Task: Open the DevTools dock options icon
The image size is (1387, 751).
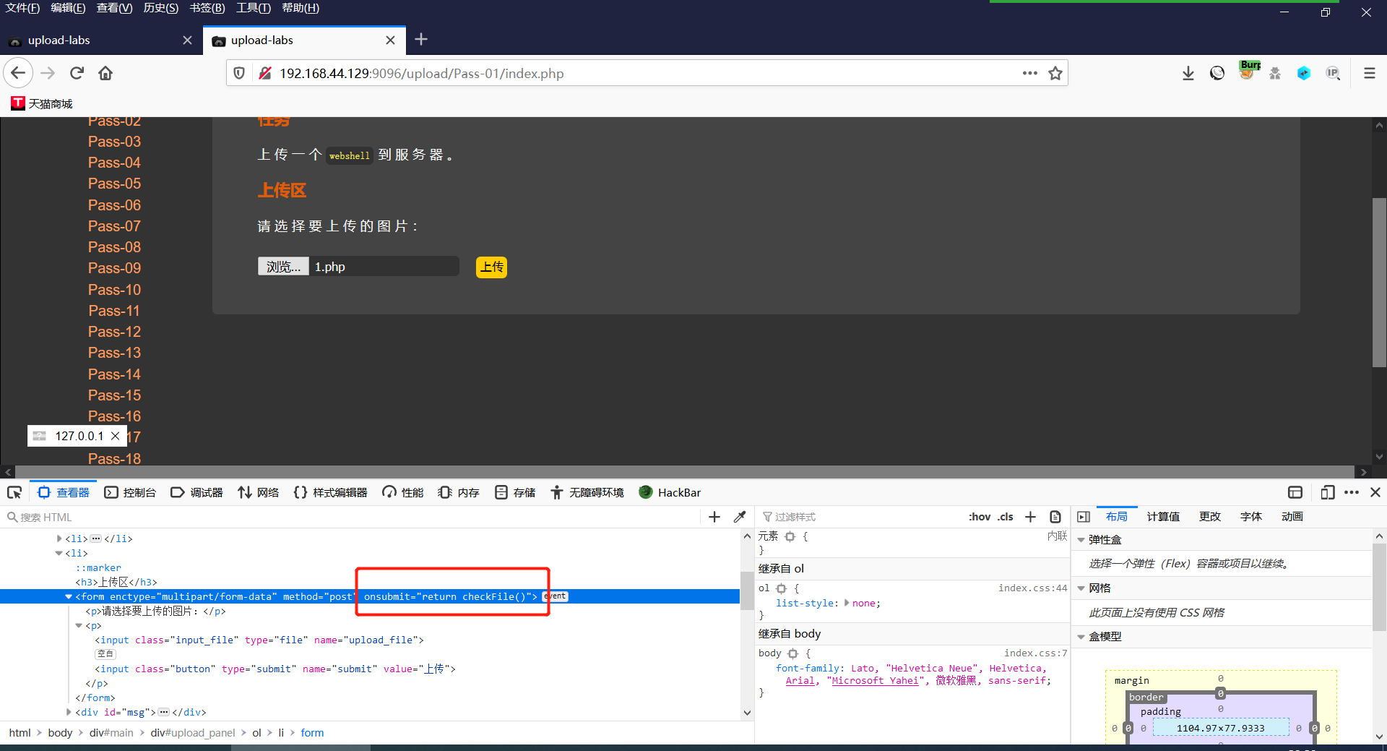Action: 1295,493
